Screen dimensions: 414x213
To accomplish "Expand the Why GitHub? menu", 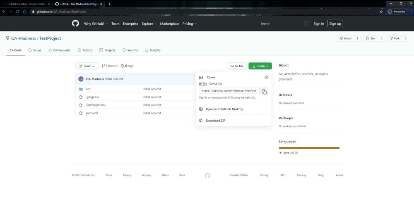I will tap(96, 24).
